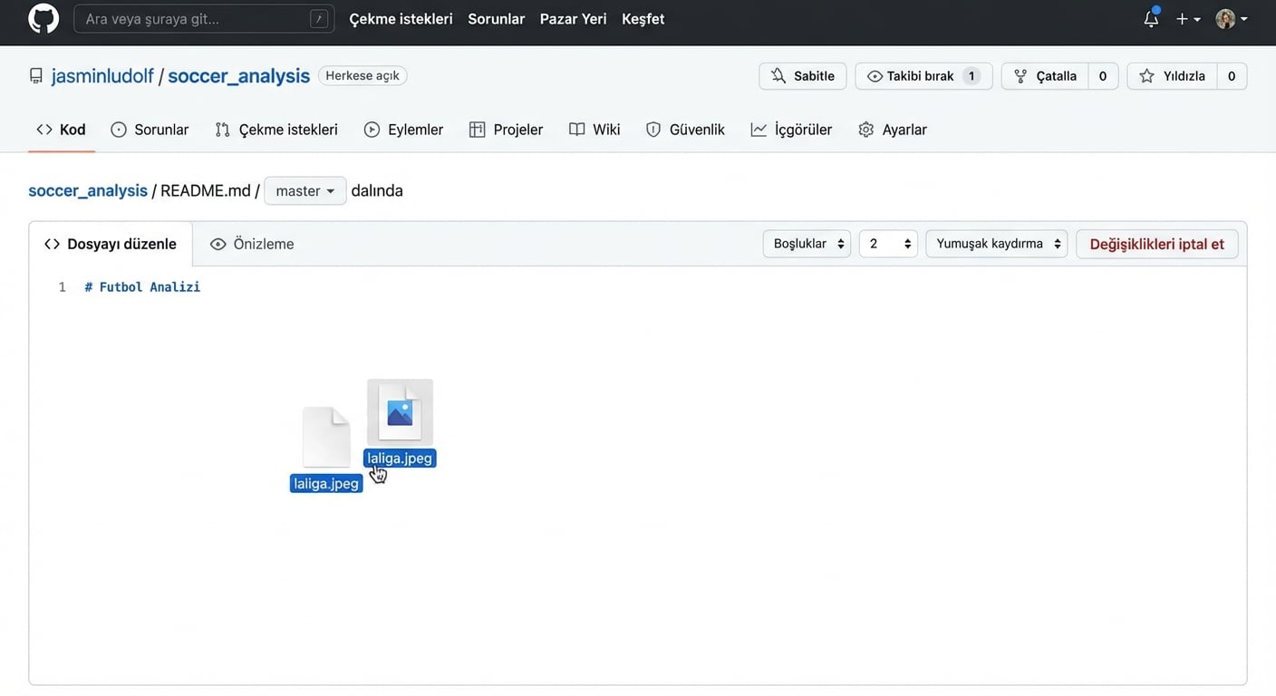This screenshot has width=1276, height=696.
Task: Click the eye icon on Takibi bırak
Action: 875,76
